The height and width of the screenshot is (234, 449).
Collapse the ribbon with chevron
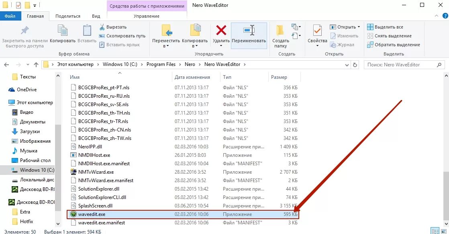437,16
